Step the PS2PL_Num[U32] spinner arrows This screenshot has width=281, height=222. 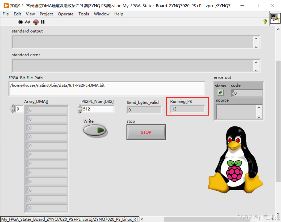(80, 109)
